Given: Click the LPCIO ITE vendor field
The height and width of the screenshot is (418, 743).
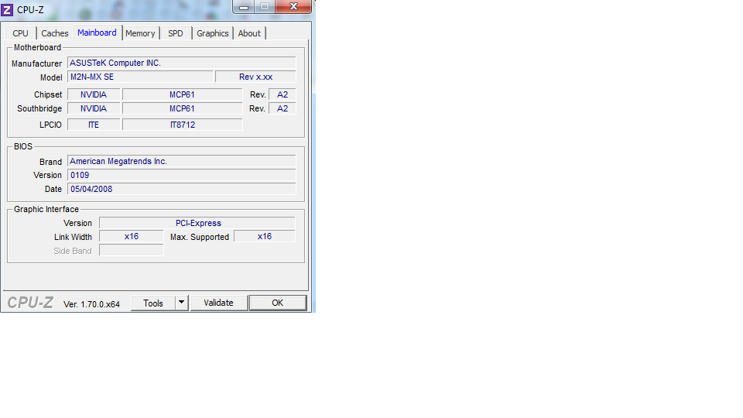Looking at the screenshot, I should pyautogui.click(x=94, y=125).
